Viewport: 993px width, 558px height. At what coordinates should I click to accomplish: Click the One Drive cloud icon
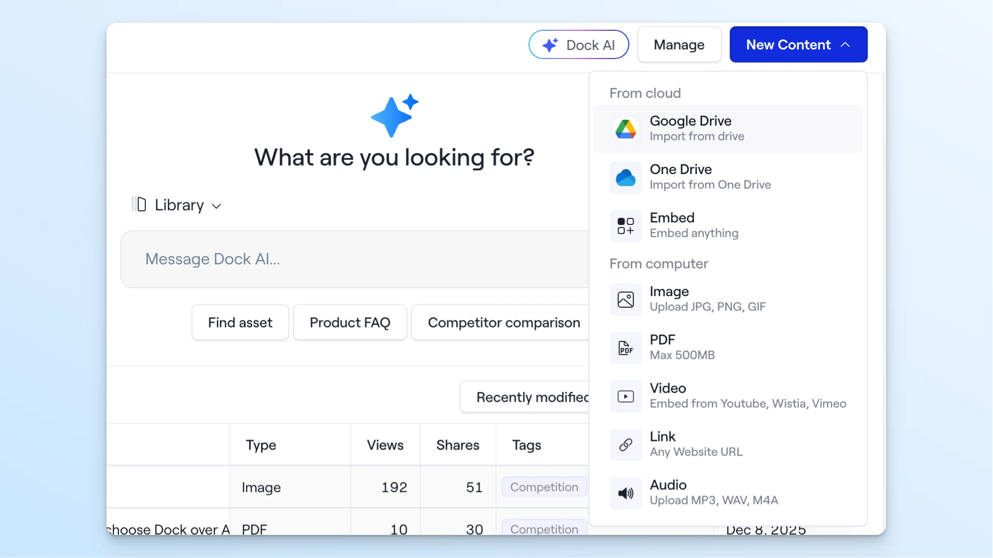(626, 178)
